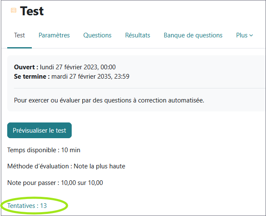Viewport: 266px width, 216px height.
Task: Click the quiz icon beside Test title
Action: [14, 11]
